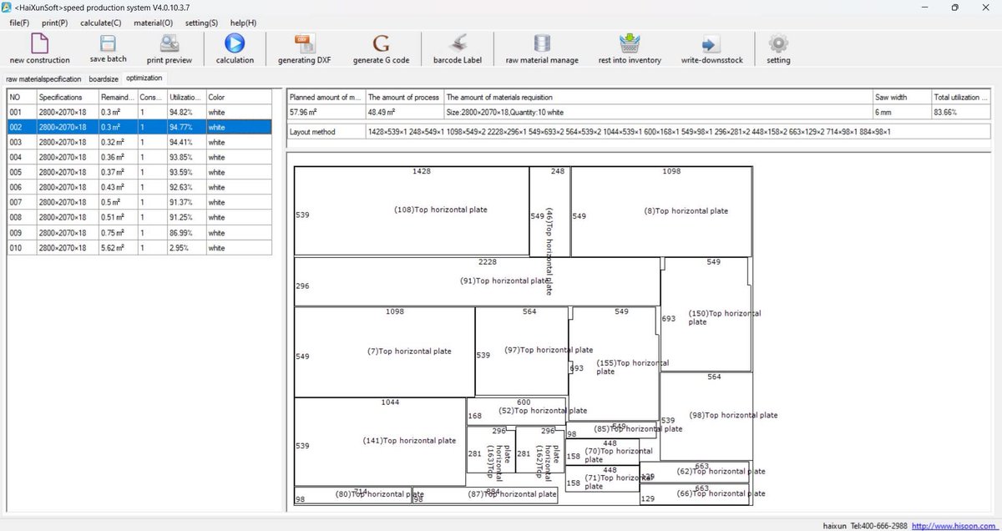Screen dimensions: 1002x531
Task: Click the Layout method values row
Action: [x=677, y=132]
